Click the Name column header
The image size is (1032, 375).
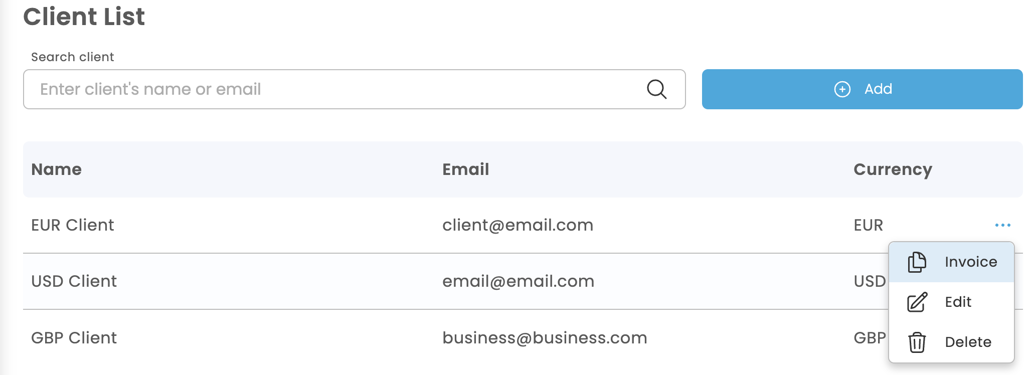tap(56, 169)
